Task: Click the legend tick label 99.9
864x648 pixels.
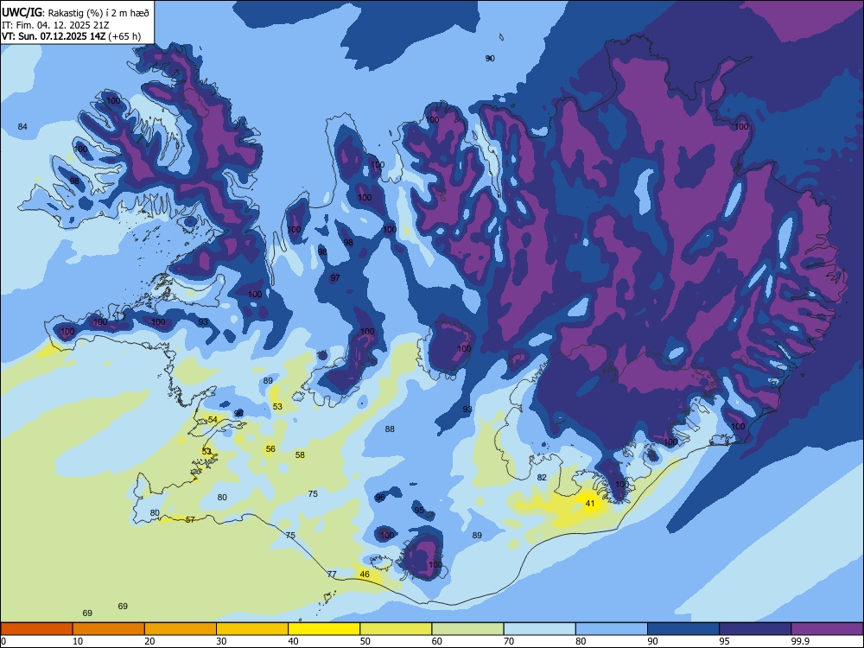Action: [x=799, y=641]
